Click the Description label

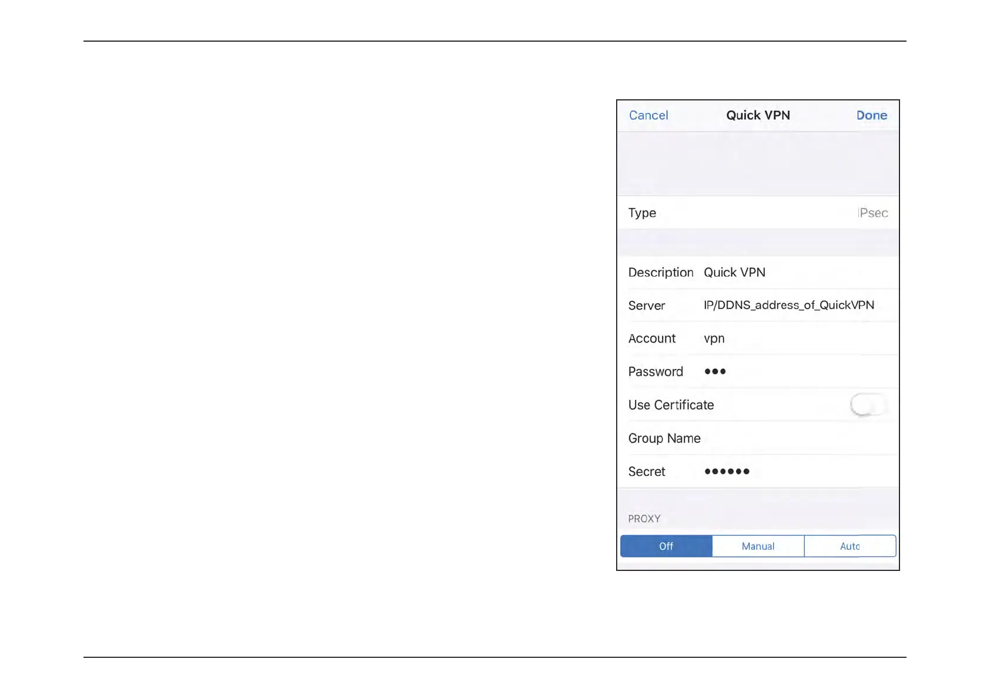[x=661, y=273]
